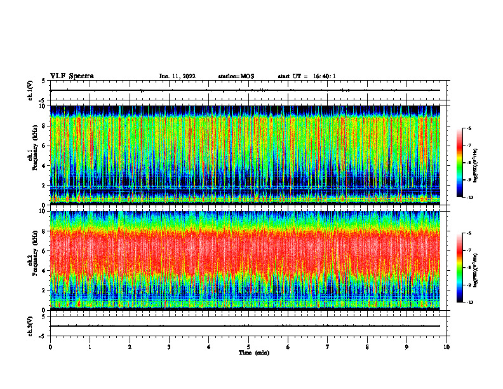This screenshot has height=389, width=503.
Task: Click the ch.1 colorbar "log(PSD)" unit label
Action: pos(476,166)
